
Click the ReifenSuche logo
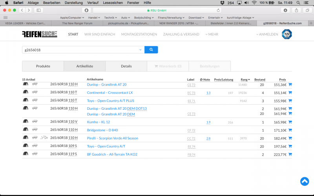tap(40, 34)
